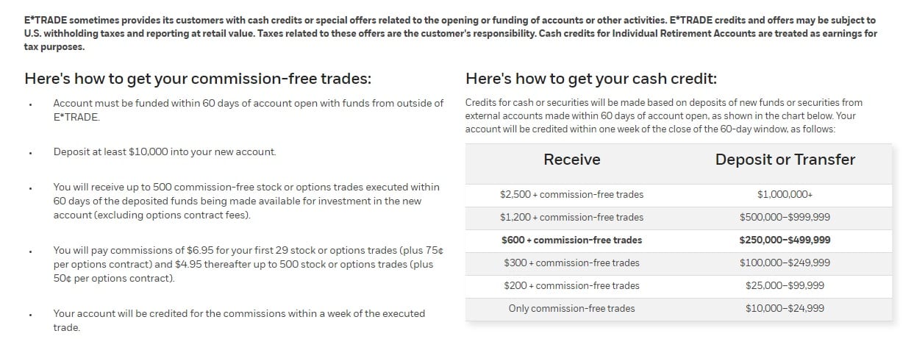Click 'Here's how to get your cash credit' heading
The width and height of the screenshot is (914, 339).
click(x=591, y=79)
